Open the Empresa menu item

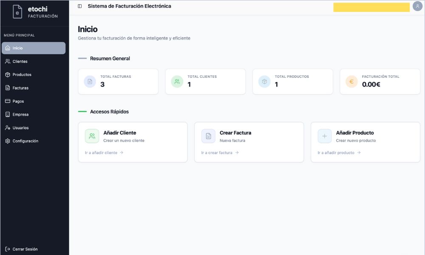click(x=20, y=114)
